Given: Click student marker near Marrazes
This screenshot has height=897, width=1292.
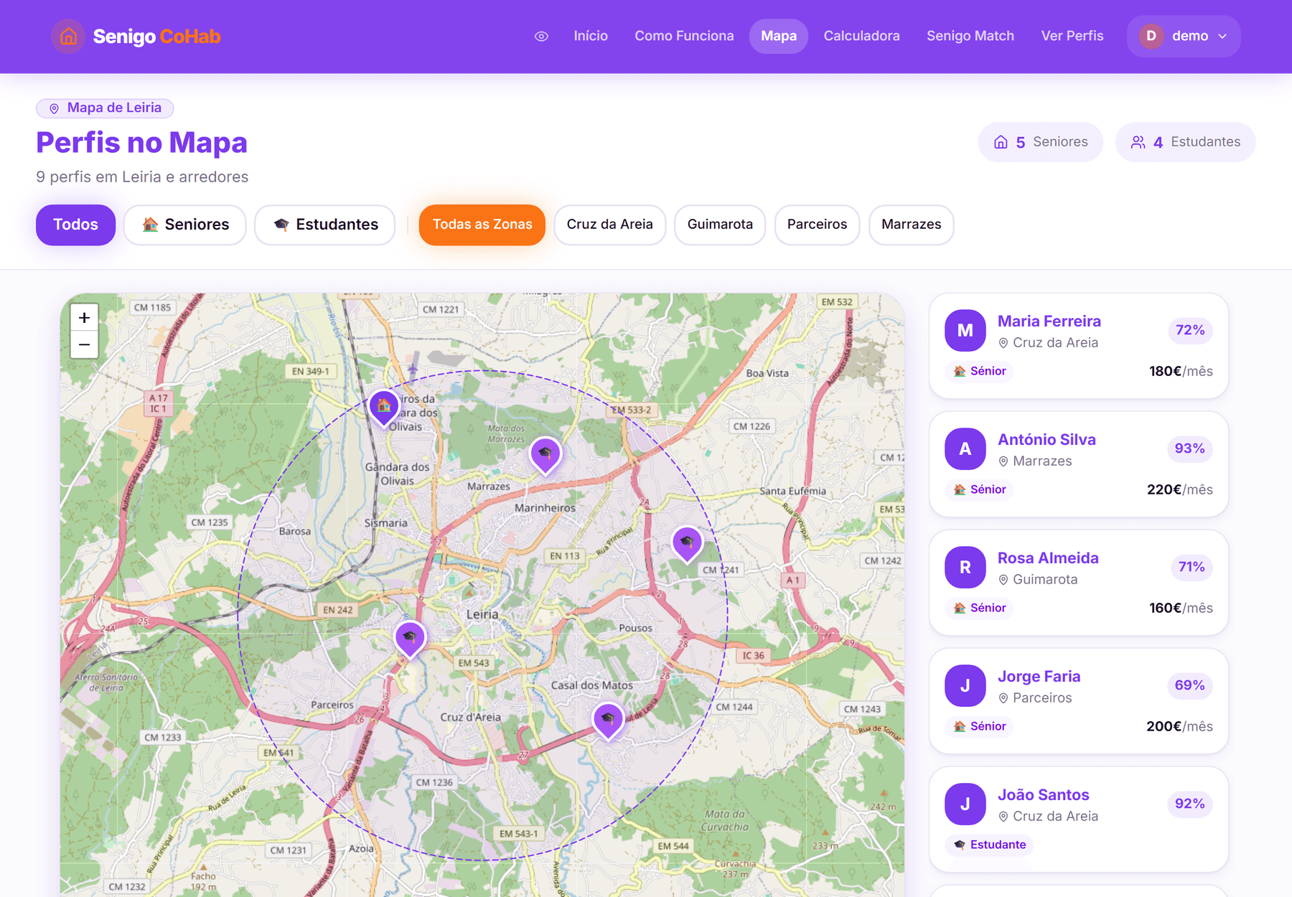Looking at the screenshot, I should point(545,455).
